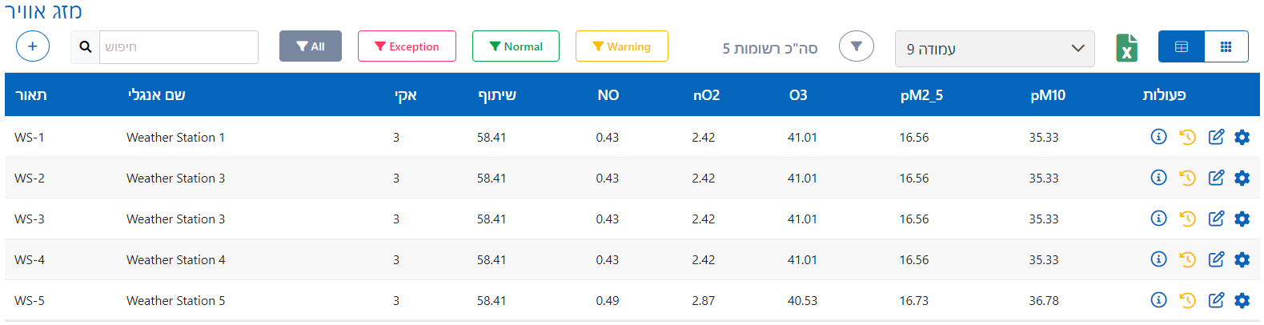Click edit icon for WS-3 row
The height and width of the screenshot is (325, 1264).
click(x=1216, y=219)
